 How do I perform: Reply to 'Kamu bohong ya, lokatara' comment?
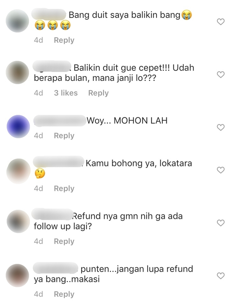click(x=64, y=189)
